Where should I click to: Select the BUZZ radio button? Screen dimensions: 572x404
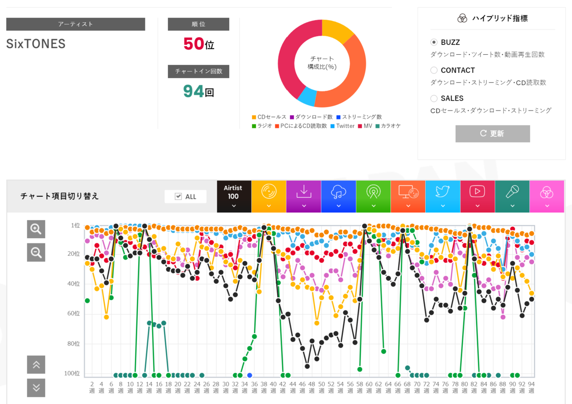pyautogui.click(x=434, y=42)
